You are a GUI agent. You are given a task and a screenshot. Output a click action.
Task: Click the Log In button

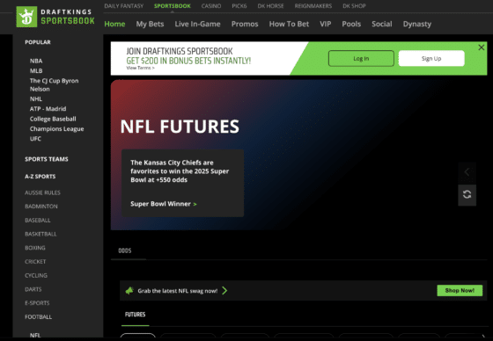[x=361, y=58]
